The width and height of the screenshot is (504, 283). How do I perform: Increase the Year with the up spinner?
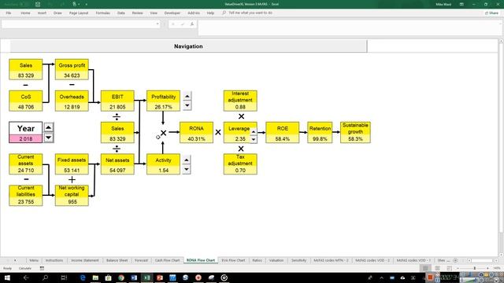(49, 127)
